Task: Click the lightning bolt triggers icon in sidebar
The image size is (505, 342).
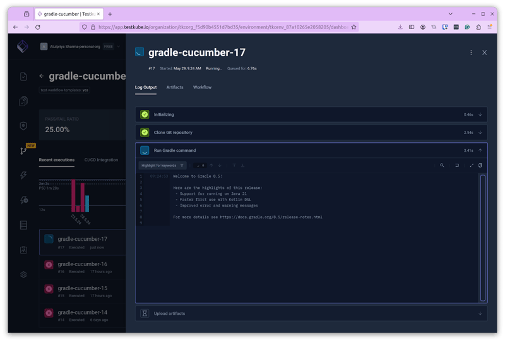Action: pos(23,175)
